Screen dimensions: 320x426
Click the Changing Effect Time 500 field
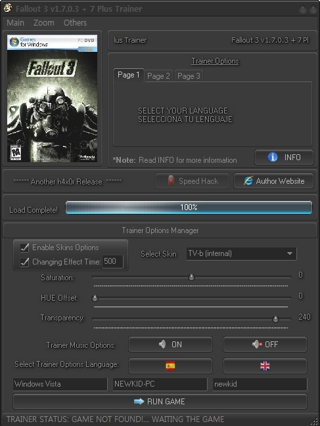point(112,261)
